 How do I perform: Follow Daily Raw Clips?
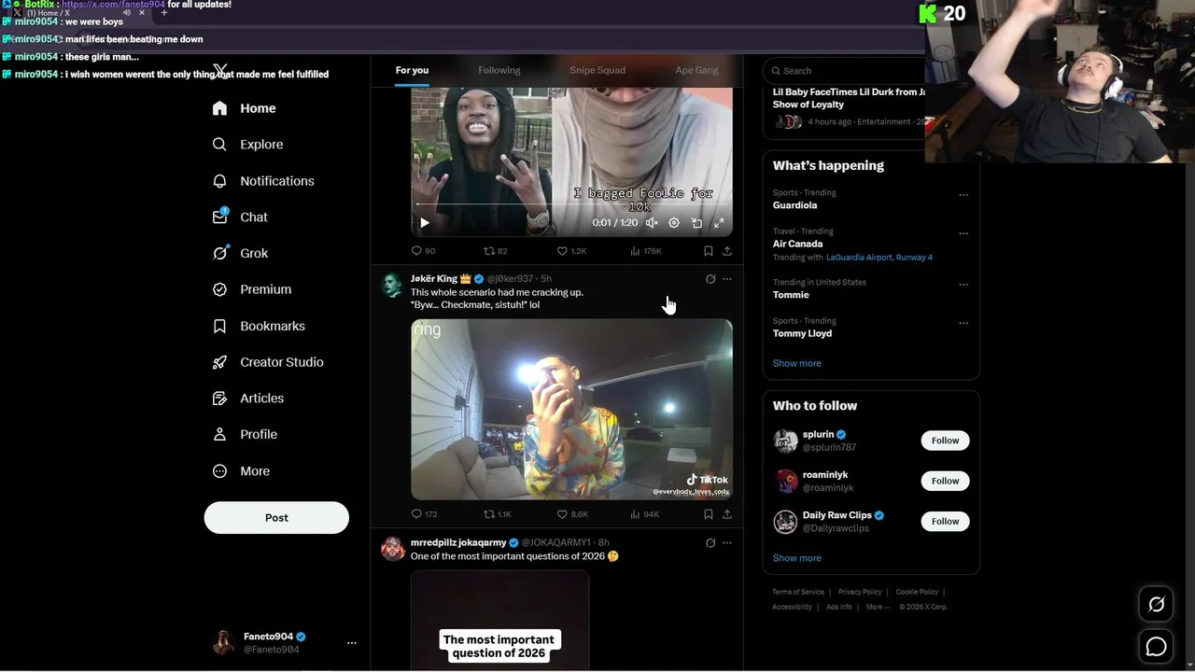(945, 521)
